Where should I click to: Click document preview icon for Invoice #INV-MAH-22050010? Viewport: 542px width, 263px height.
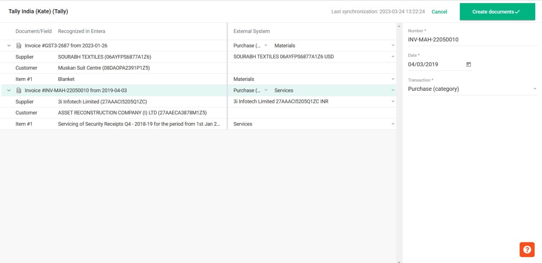click(x=19, y=90)
